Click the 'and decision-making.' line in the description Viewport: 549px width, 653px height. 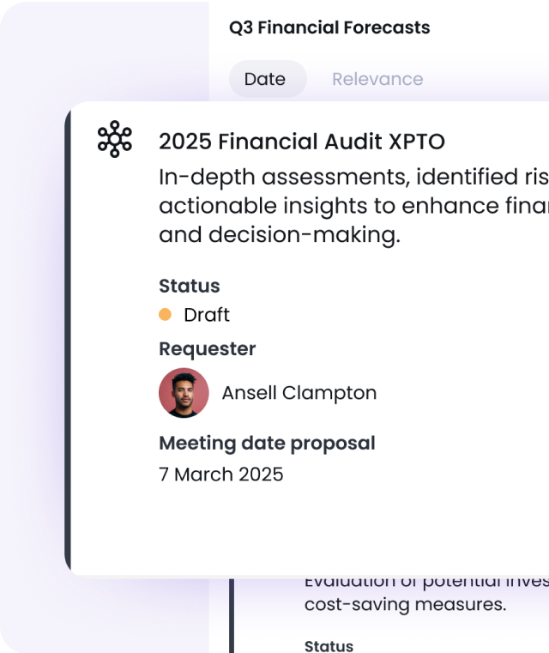(x=280, y=235)
